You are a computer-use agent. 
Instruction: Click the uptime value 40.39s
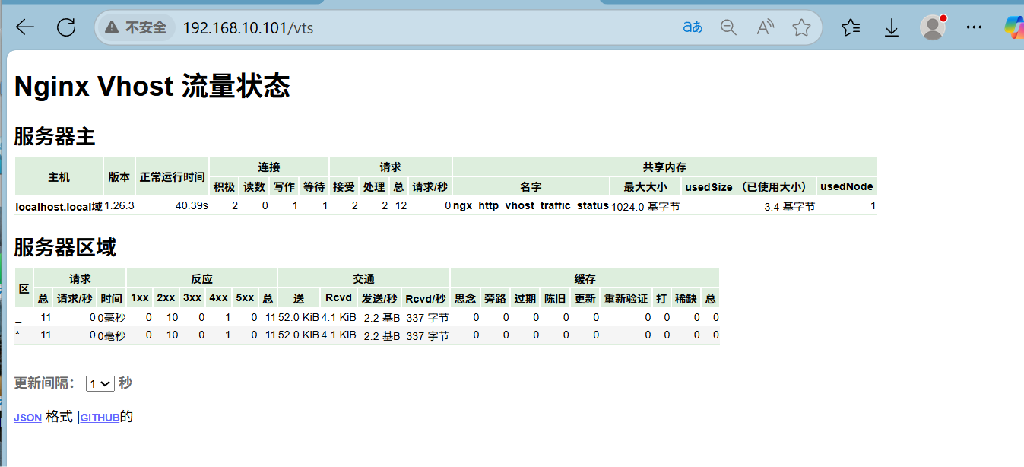pos(192,206)
